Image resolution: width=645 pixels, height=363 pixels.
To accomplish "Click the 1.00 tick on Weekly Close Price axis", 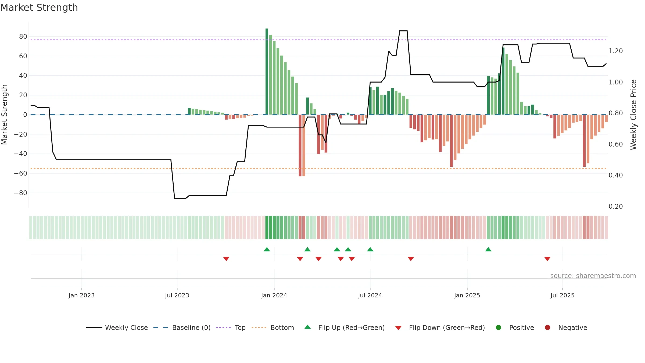I will (616, 82).
